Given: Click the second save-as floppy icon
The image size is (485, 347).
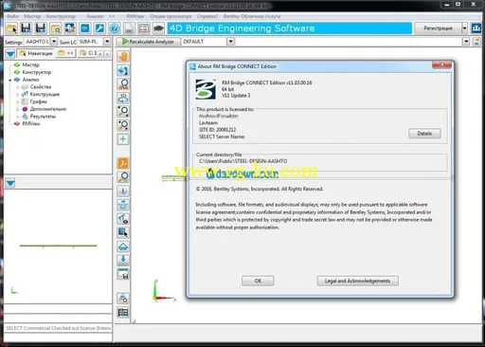Looking at the screenshot, I should coord(41,28).
